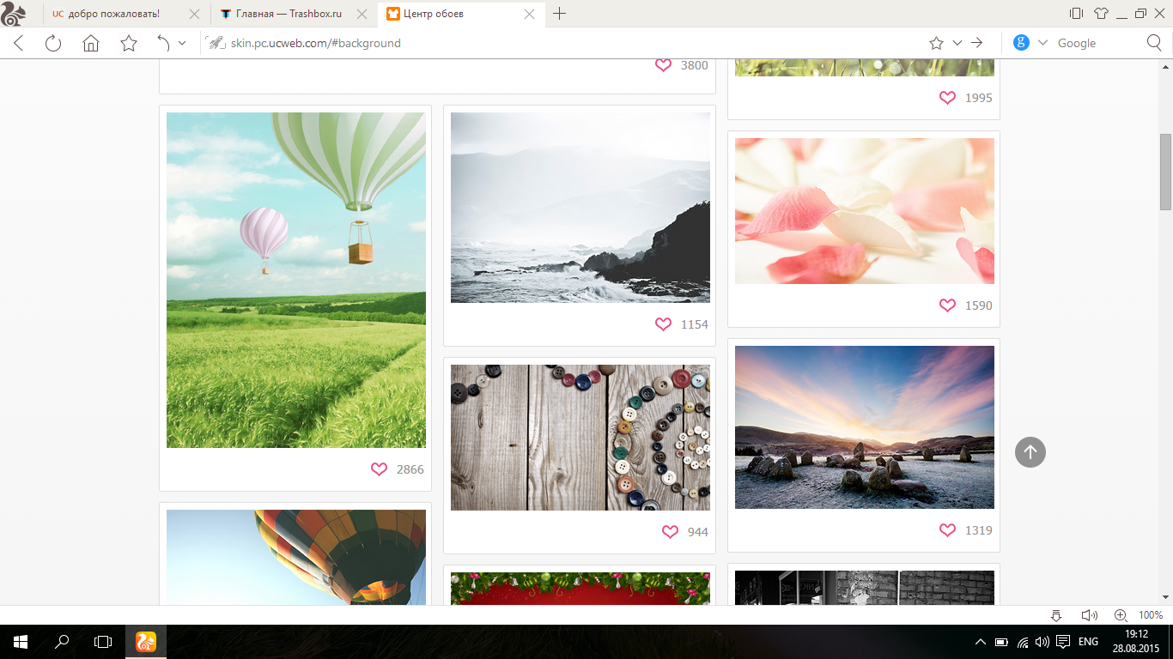Open the stone circle sunset wallpaper
Screen dimensions: 1173x659
click(x=865, y=427)
